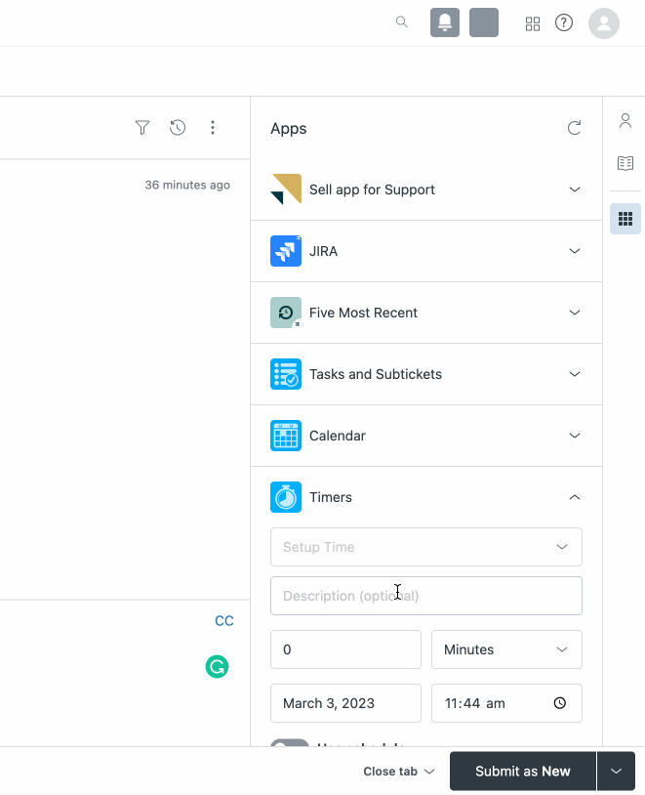Click the filter funnel icon
Viewport: 645px width, 795px height.
tap(142, 127)
